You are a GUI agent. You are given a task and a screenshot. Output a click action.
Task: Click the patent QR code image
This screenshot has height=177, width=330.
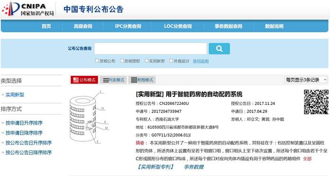click(x=316, y=102)
